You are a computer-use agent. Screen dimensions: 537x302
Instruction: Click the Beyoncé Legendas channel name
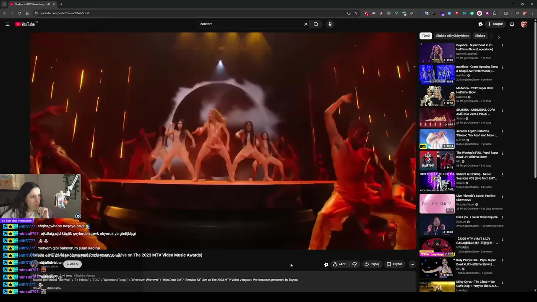point(467,54)
